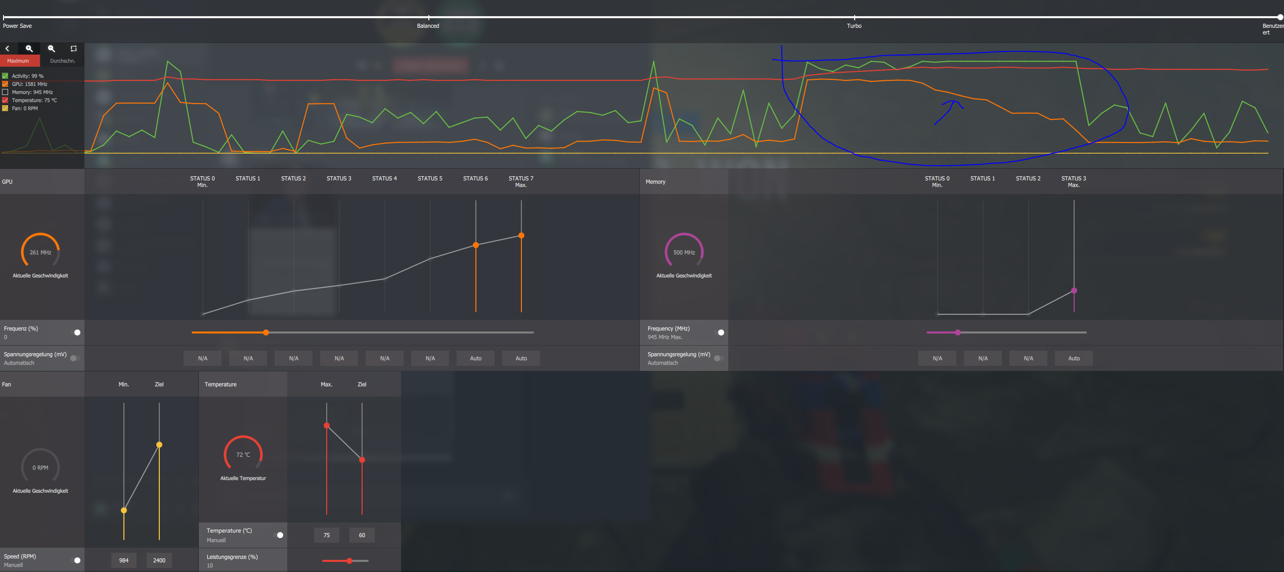The height and width of the screenshot is (572, 1284).
Task: Zoom out of the graph
Action: (x=52, y=49)
